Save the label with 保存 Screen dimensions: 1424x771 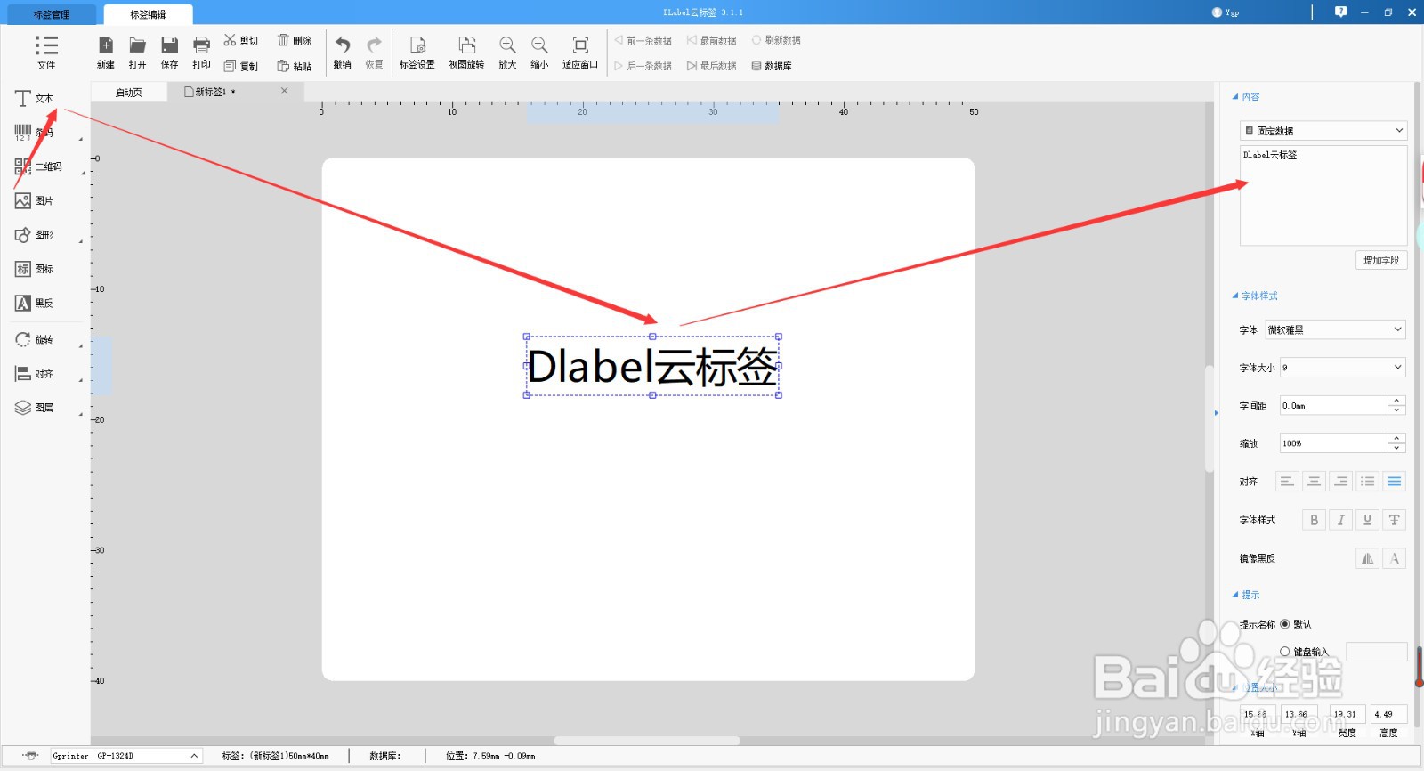point(169,53)
